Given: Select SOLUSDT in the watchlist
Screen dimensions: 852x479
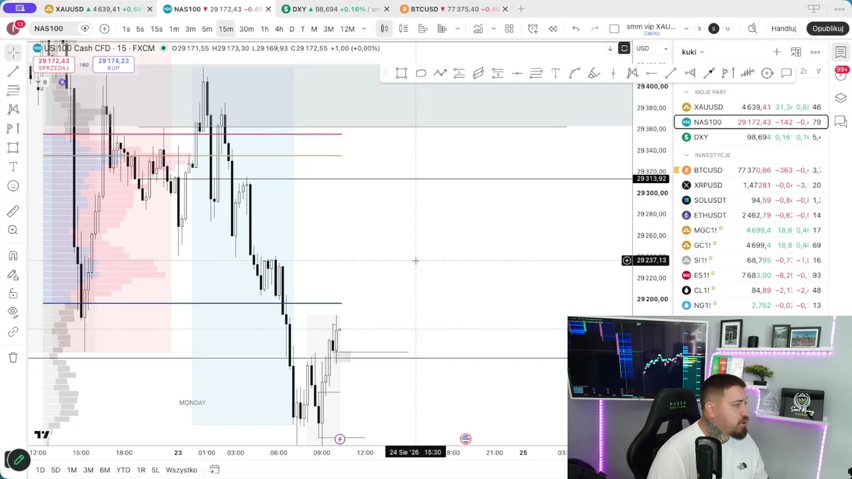Looking at the screenshot, I should (751, 200).
